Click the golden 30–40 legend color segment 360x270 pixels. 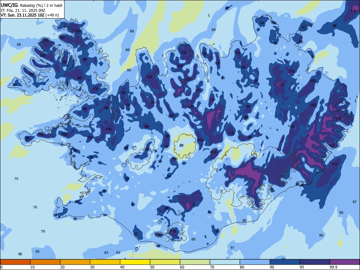pyautogui.click(x=105, y=262)
